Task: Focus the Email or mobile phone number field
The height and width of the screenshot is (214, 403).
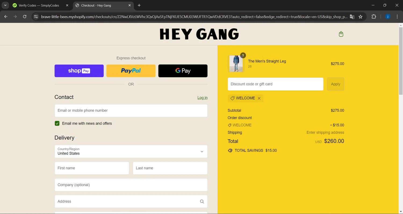Action: [131, 110]
